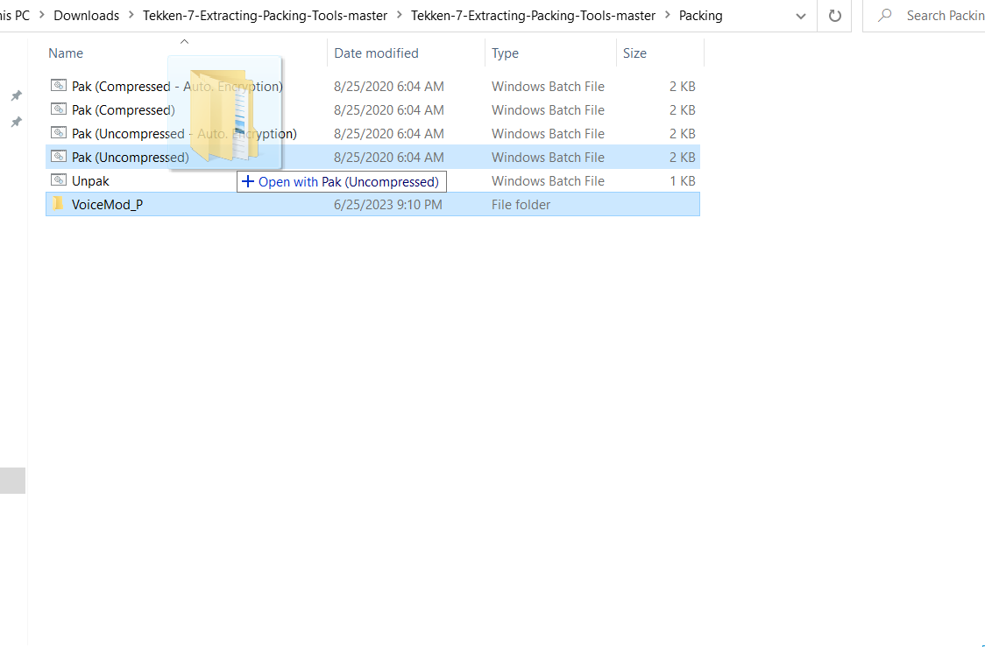Select the Pak (Uncompressed) file name
Viewport: 985px width, 647px height.
(x=130, y=157)
